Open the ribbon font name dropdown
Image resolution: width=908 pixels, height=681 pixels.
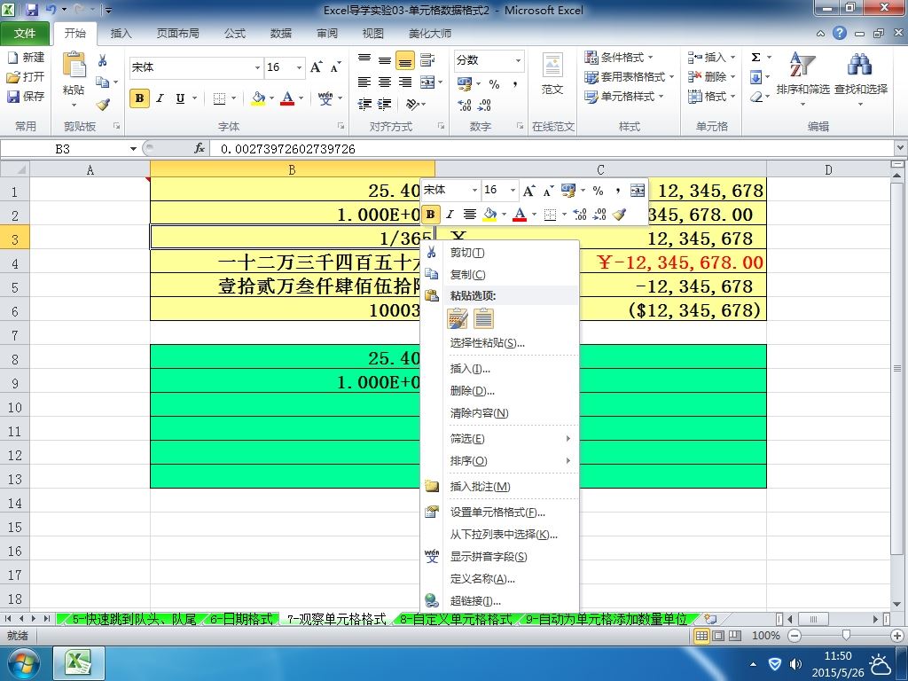click(257, 67)
